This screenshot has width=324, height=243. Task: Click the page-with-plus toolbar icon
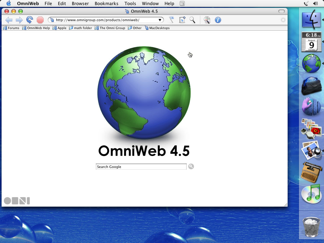(182, 20)
